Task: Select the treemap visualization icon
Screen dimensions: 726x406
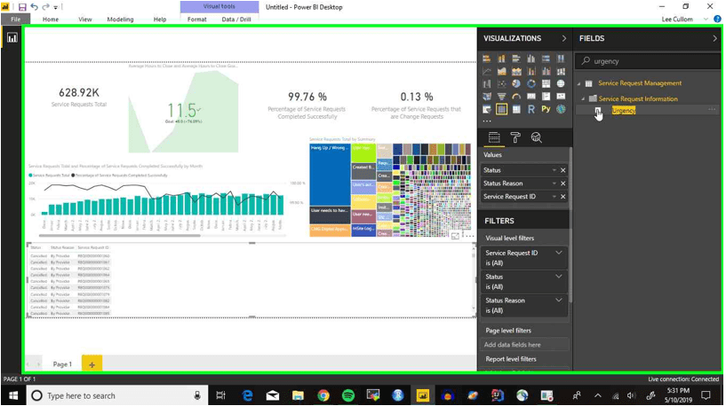Action: coord(546,83)
